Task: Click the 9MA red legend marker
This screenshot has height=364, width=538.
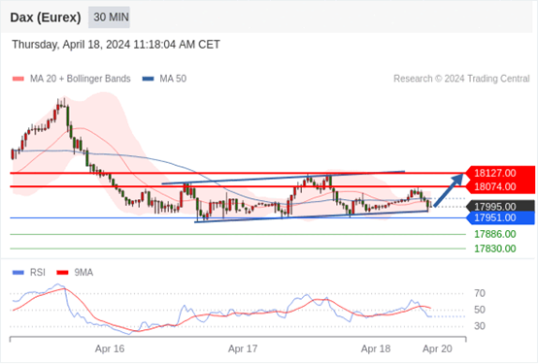Action: pos(62,273)
